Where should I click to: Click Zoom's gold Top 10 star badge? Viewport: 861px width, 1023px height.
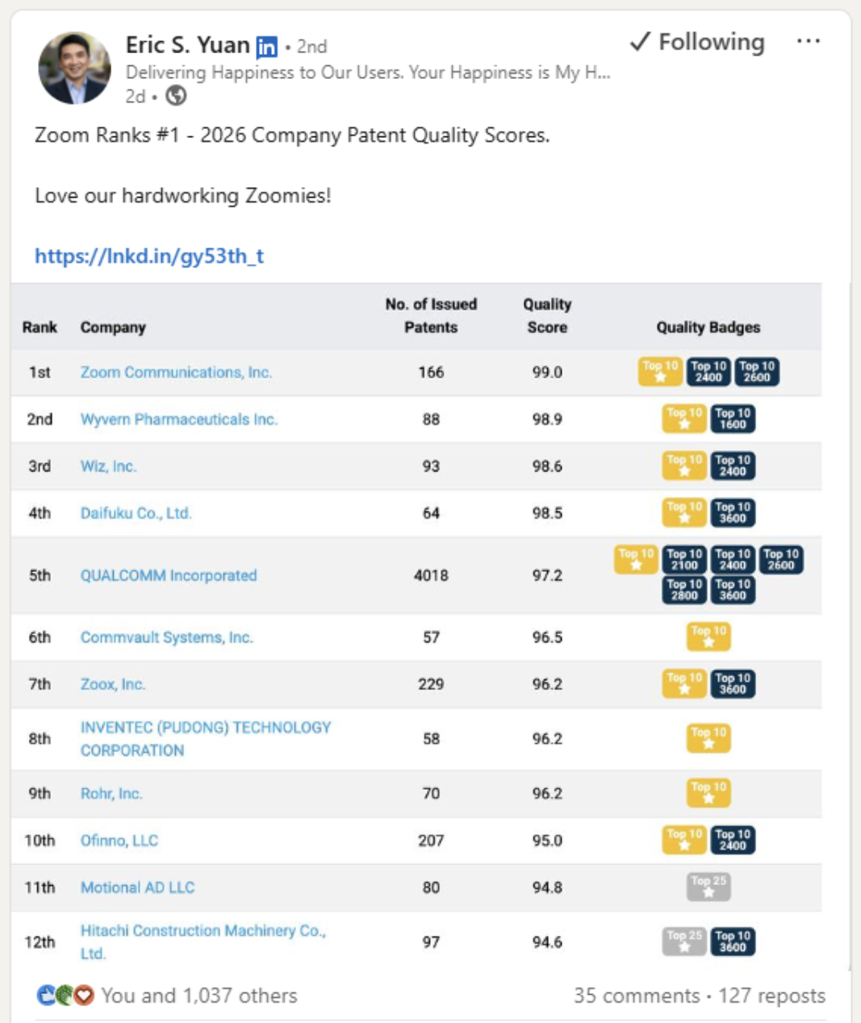[660, 371]
